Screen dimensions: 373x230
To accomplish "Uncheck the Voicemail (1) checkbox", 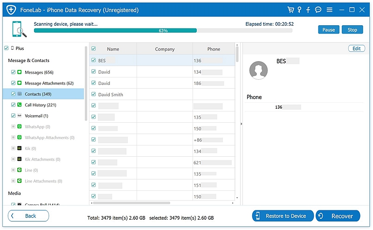I will pos(13,116).
